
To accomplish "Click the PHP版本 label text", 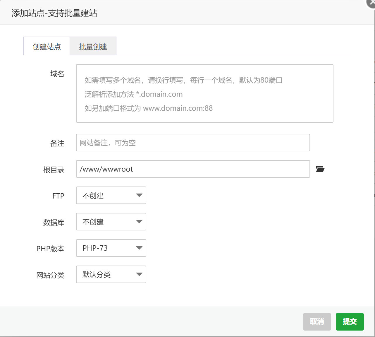I will coord(50,249).
